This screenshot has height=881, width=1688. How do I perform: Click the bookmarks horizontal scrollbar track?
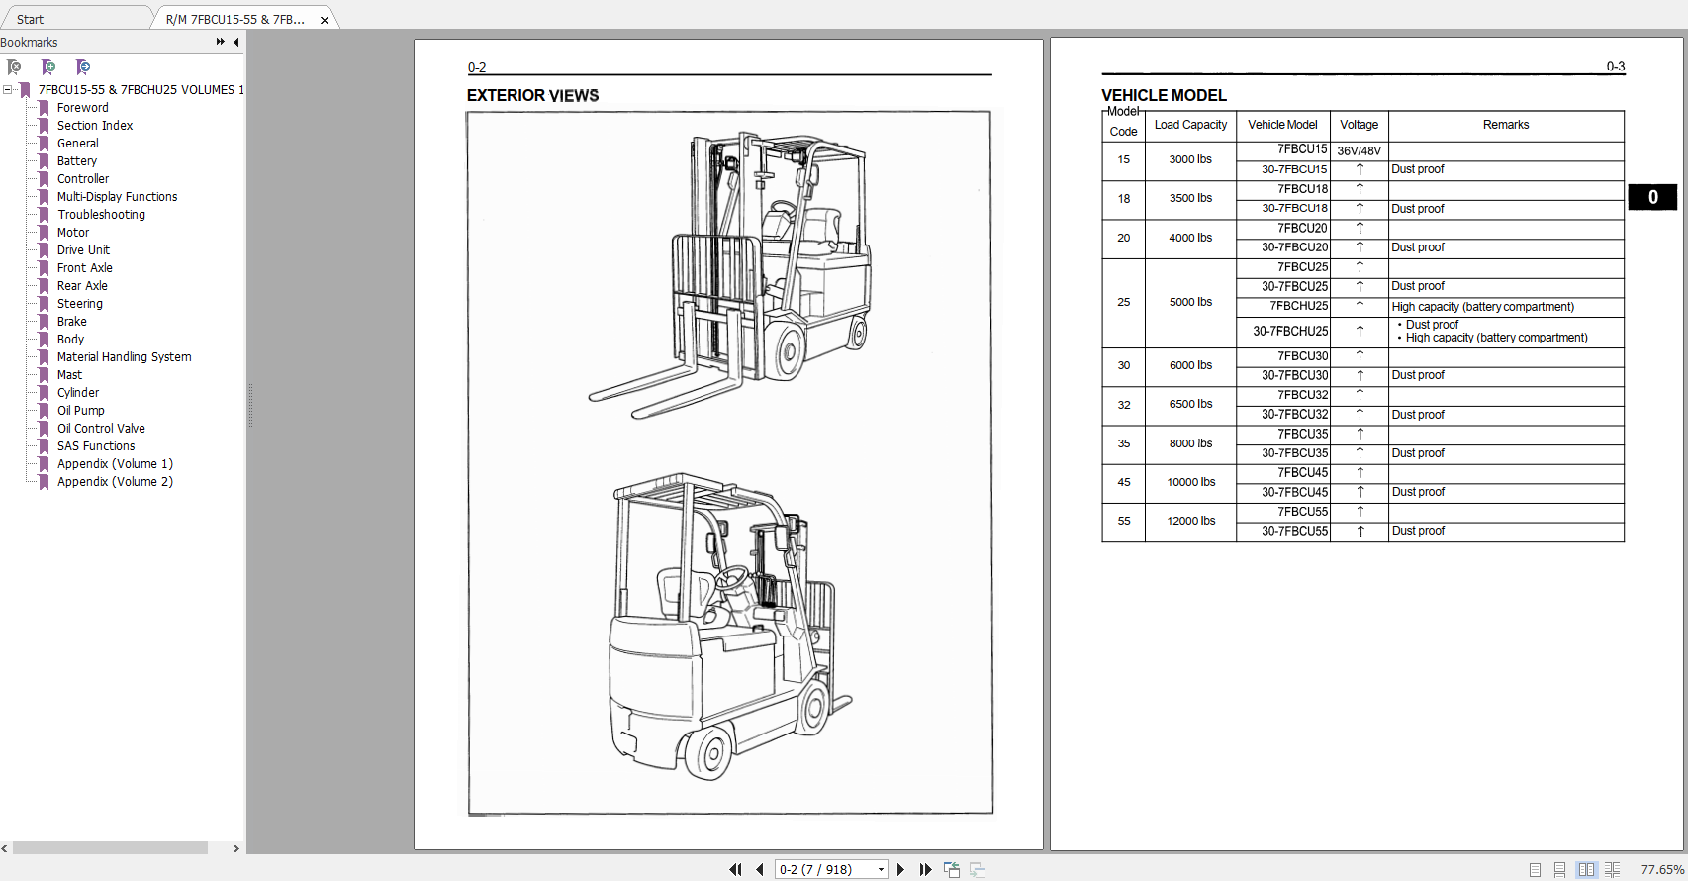click(x=109, y=848)
